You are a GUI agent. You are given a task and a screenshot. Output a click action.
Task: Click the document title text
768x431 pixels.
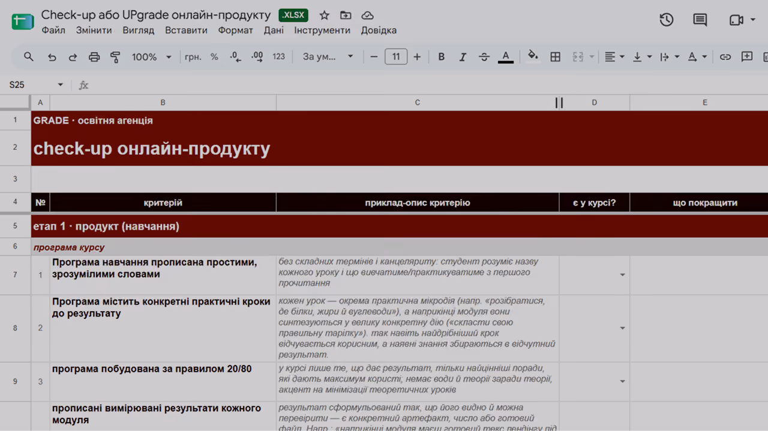pos(156,15)
